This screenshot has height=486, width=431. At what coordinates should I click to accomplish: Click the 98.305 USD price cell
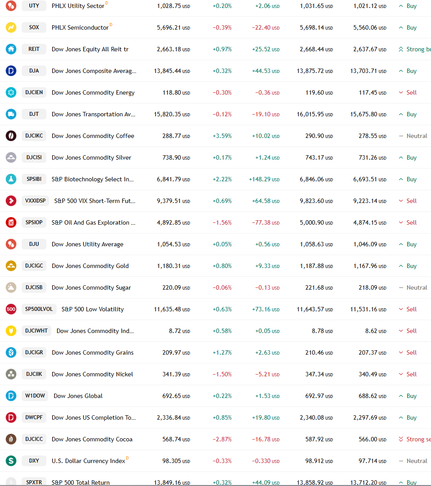click(x=176, y=461)
